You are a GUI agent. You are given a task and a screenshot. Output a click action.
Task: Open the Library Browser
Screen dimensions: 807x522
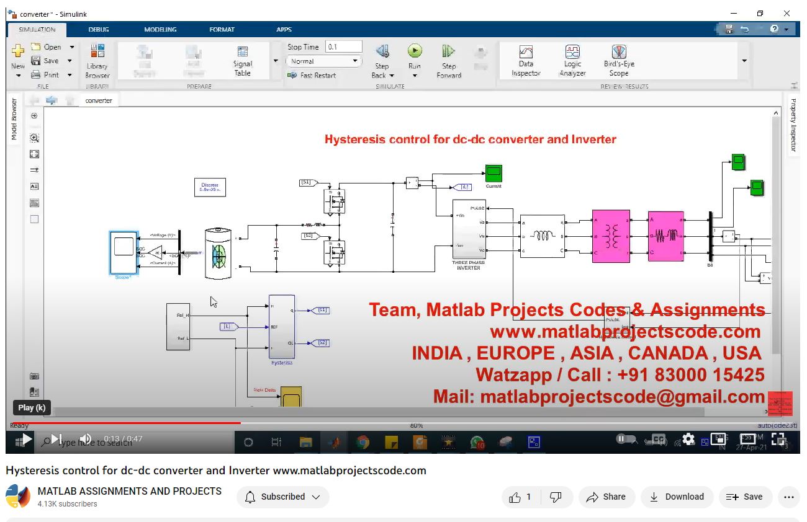pos(97,61)
